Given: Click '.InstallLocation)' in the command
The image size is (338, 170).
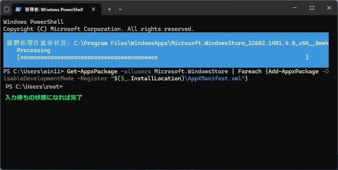Looking at the screenshot, I should pyautogui.click(x=156, y=78).
